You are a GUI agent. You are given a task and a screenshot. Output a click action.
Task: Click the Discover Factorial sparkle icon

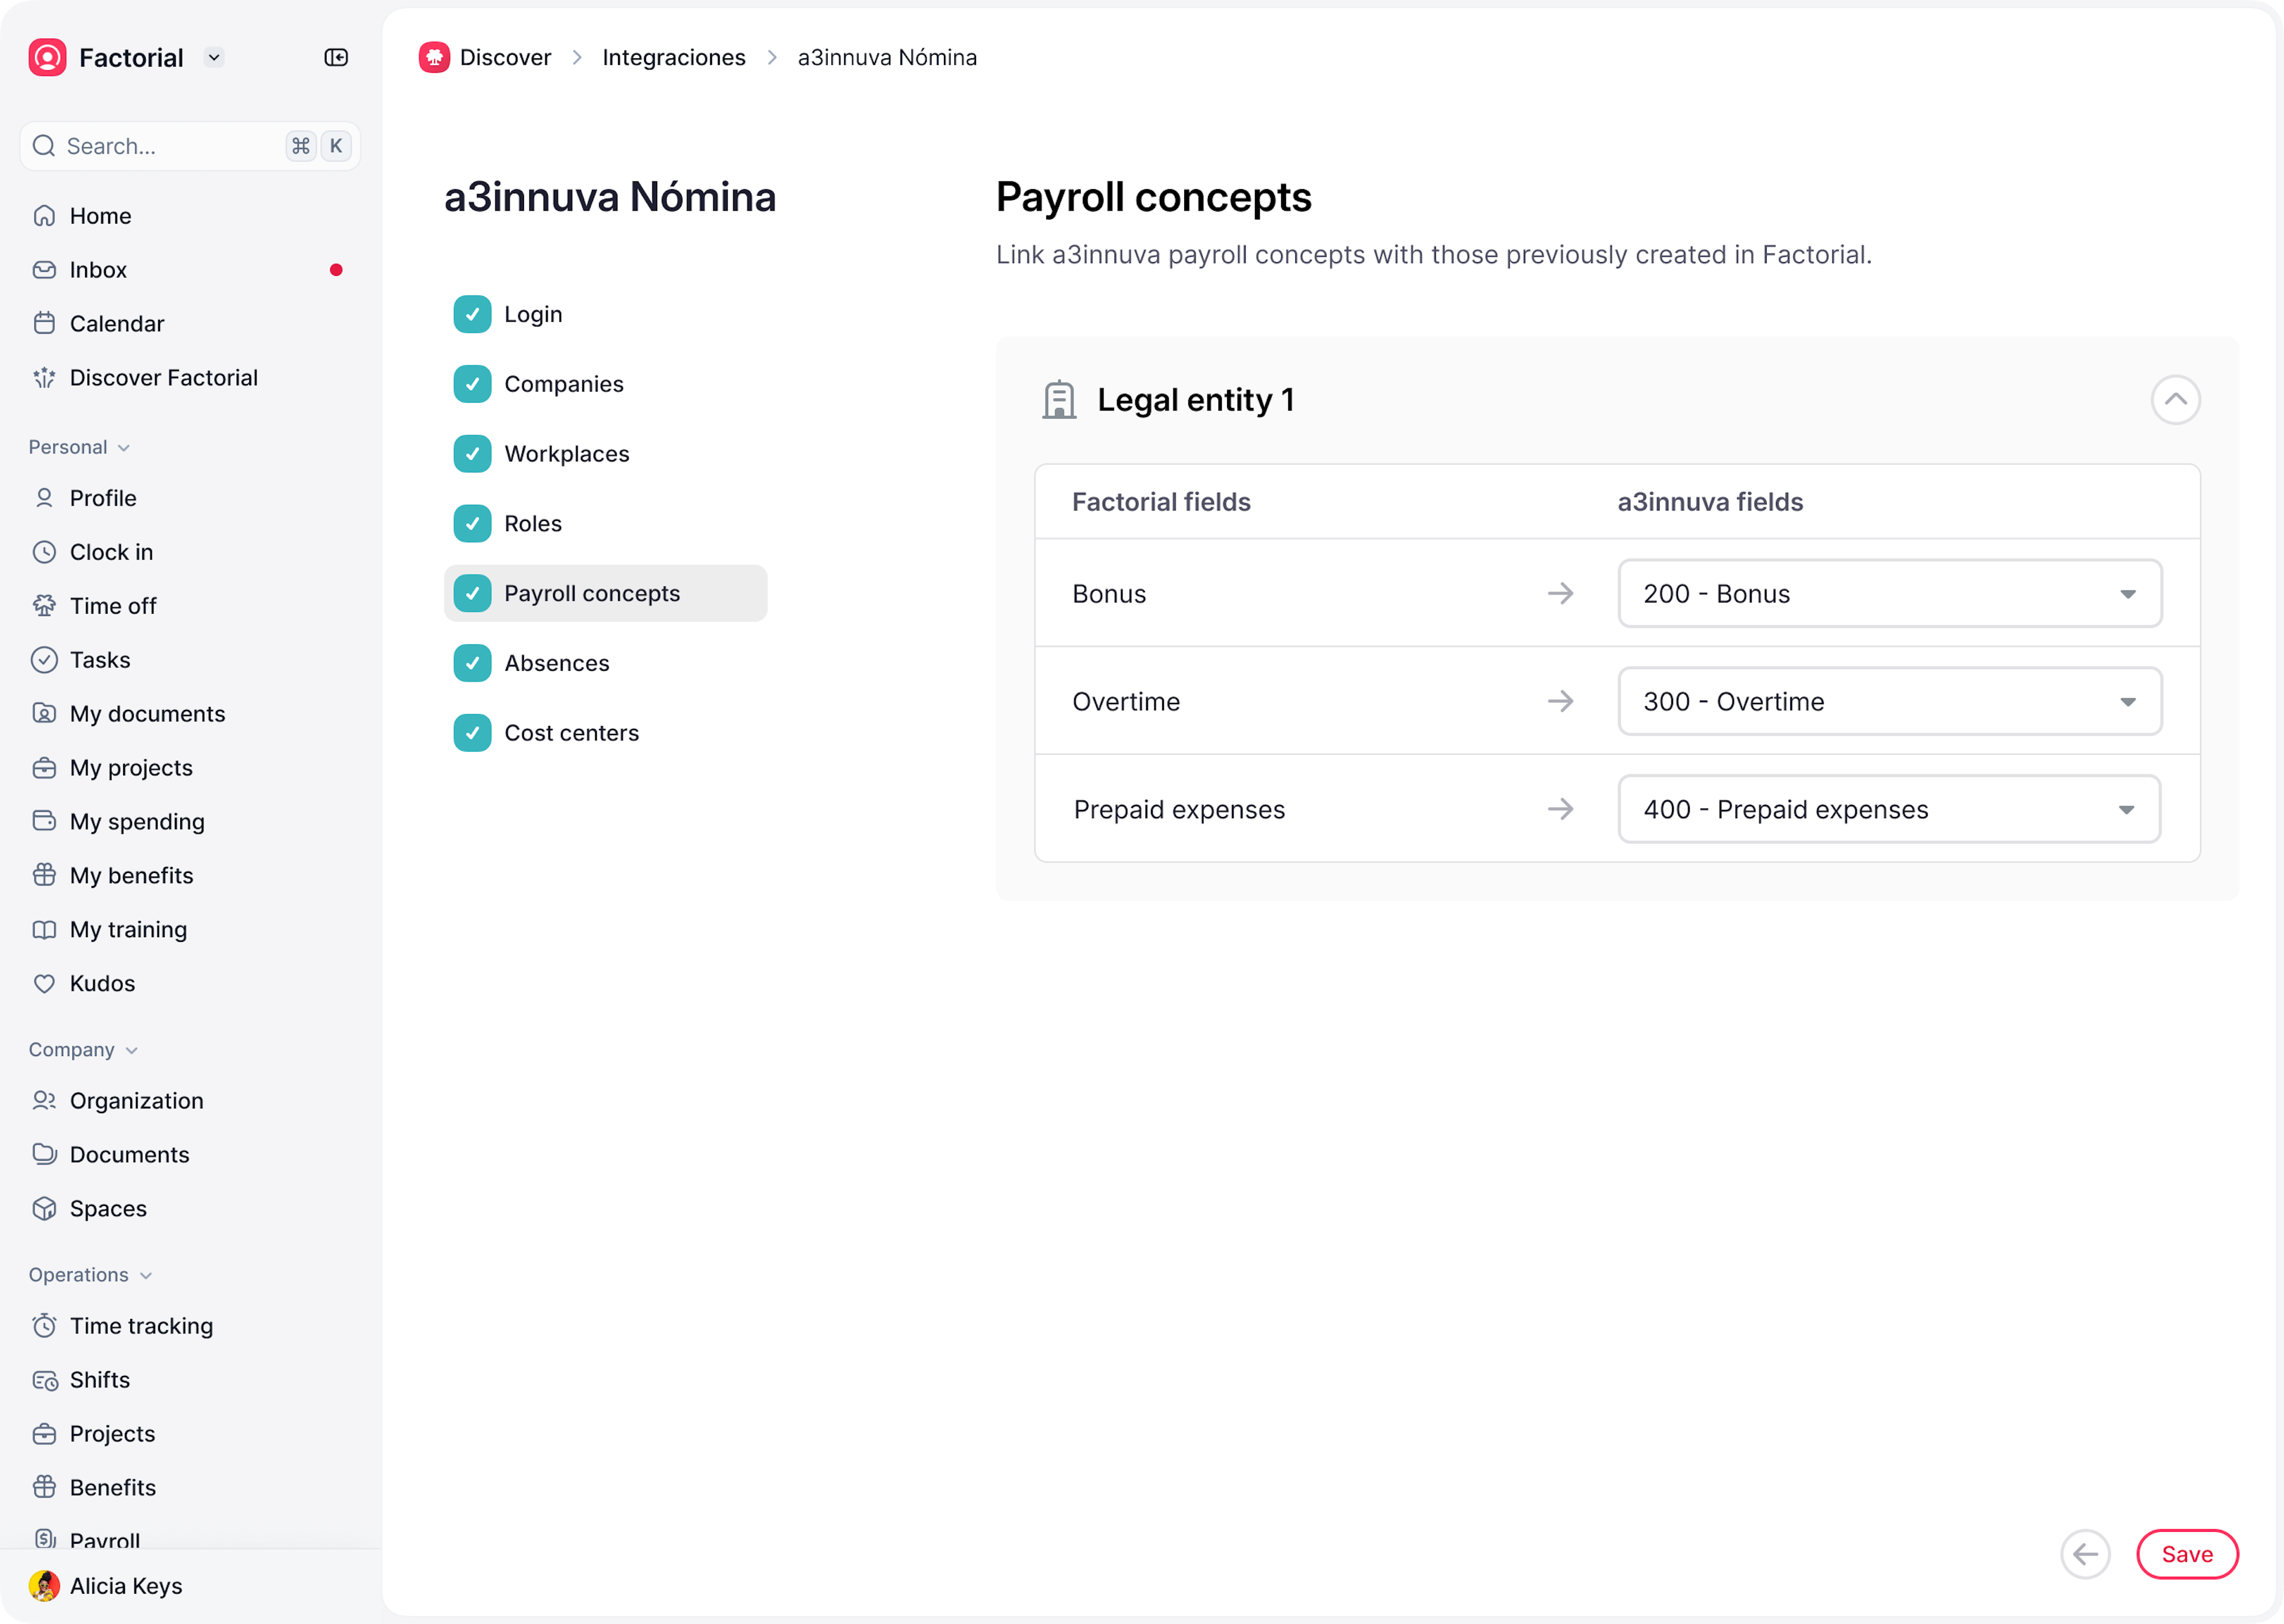click(44, 378)
